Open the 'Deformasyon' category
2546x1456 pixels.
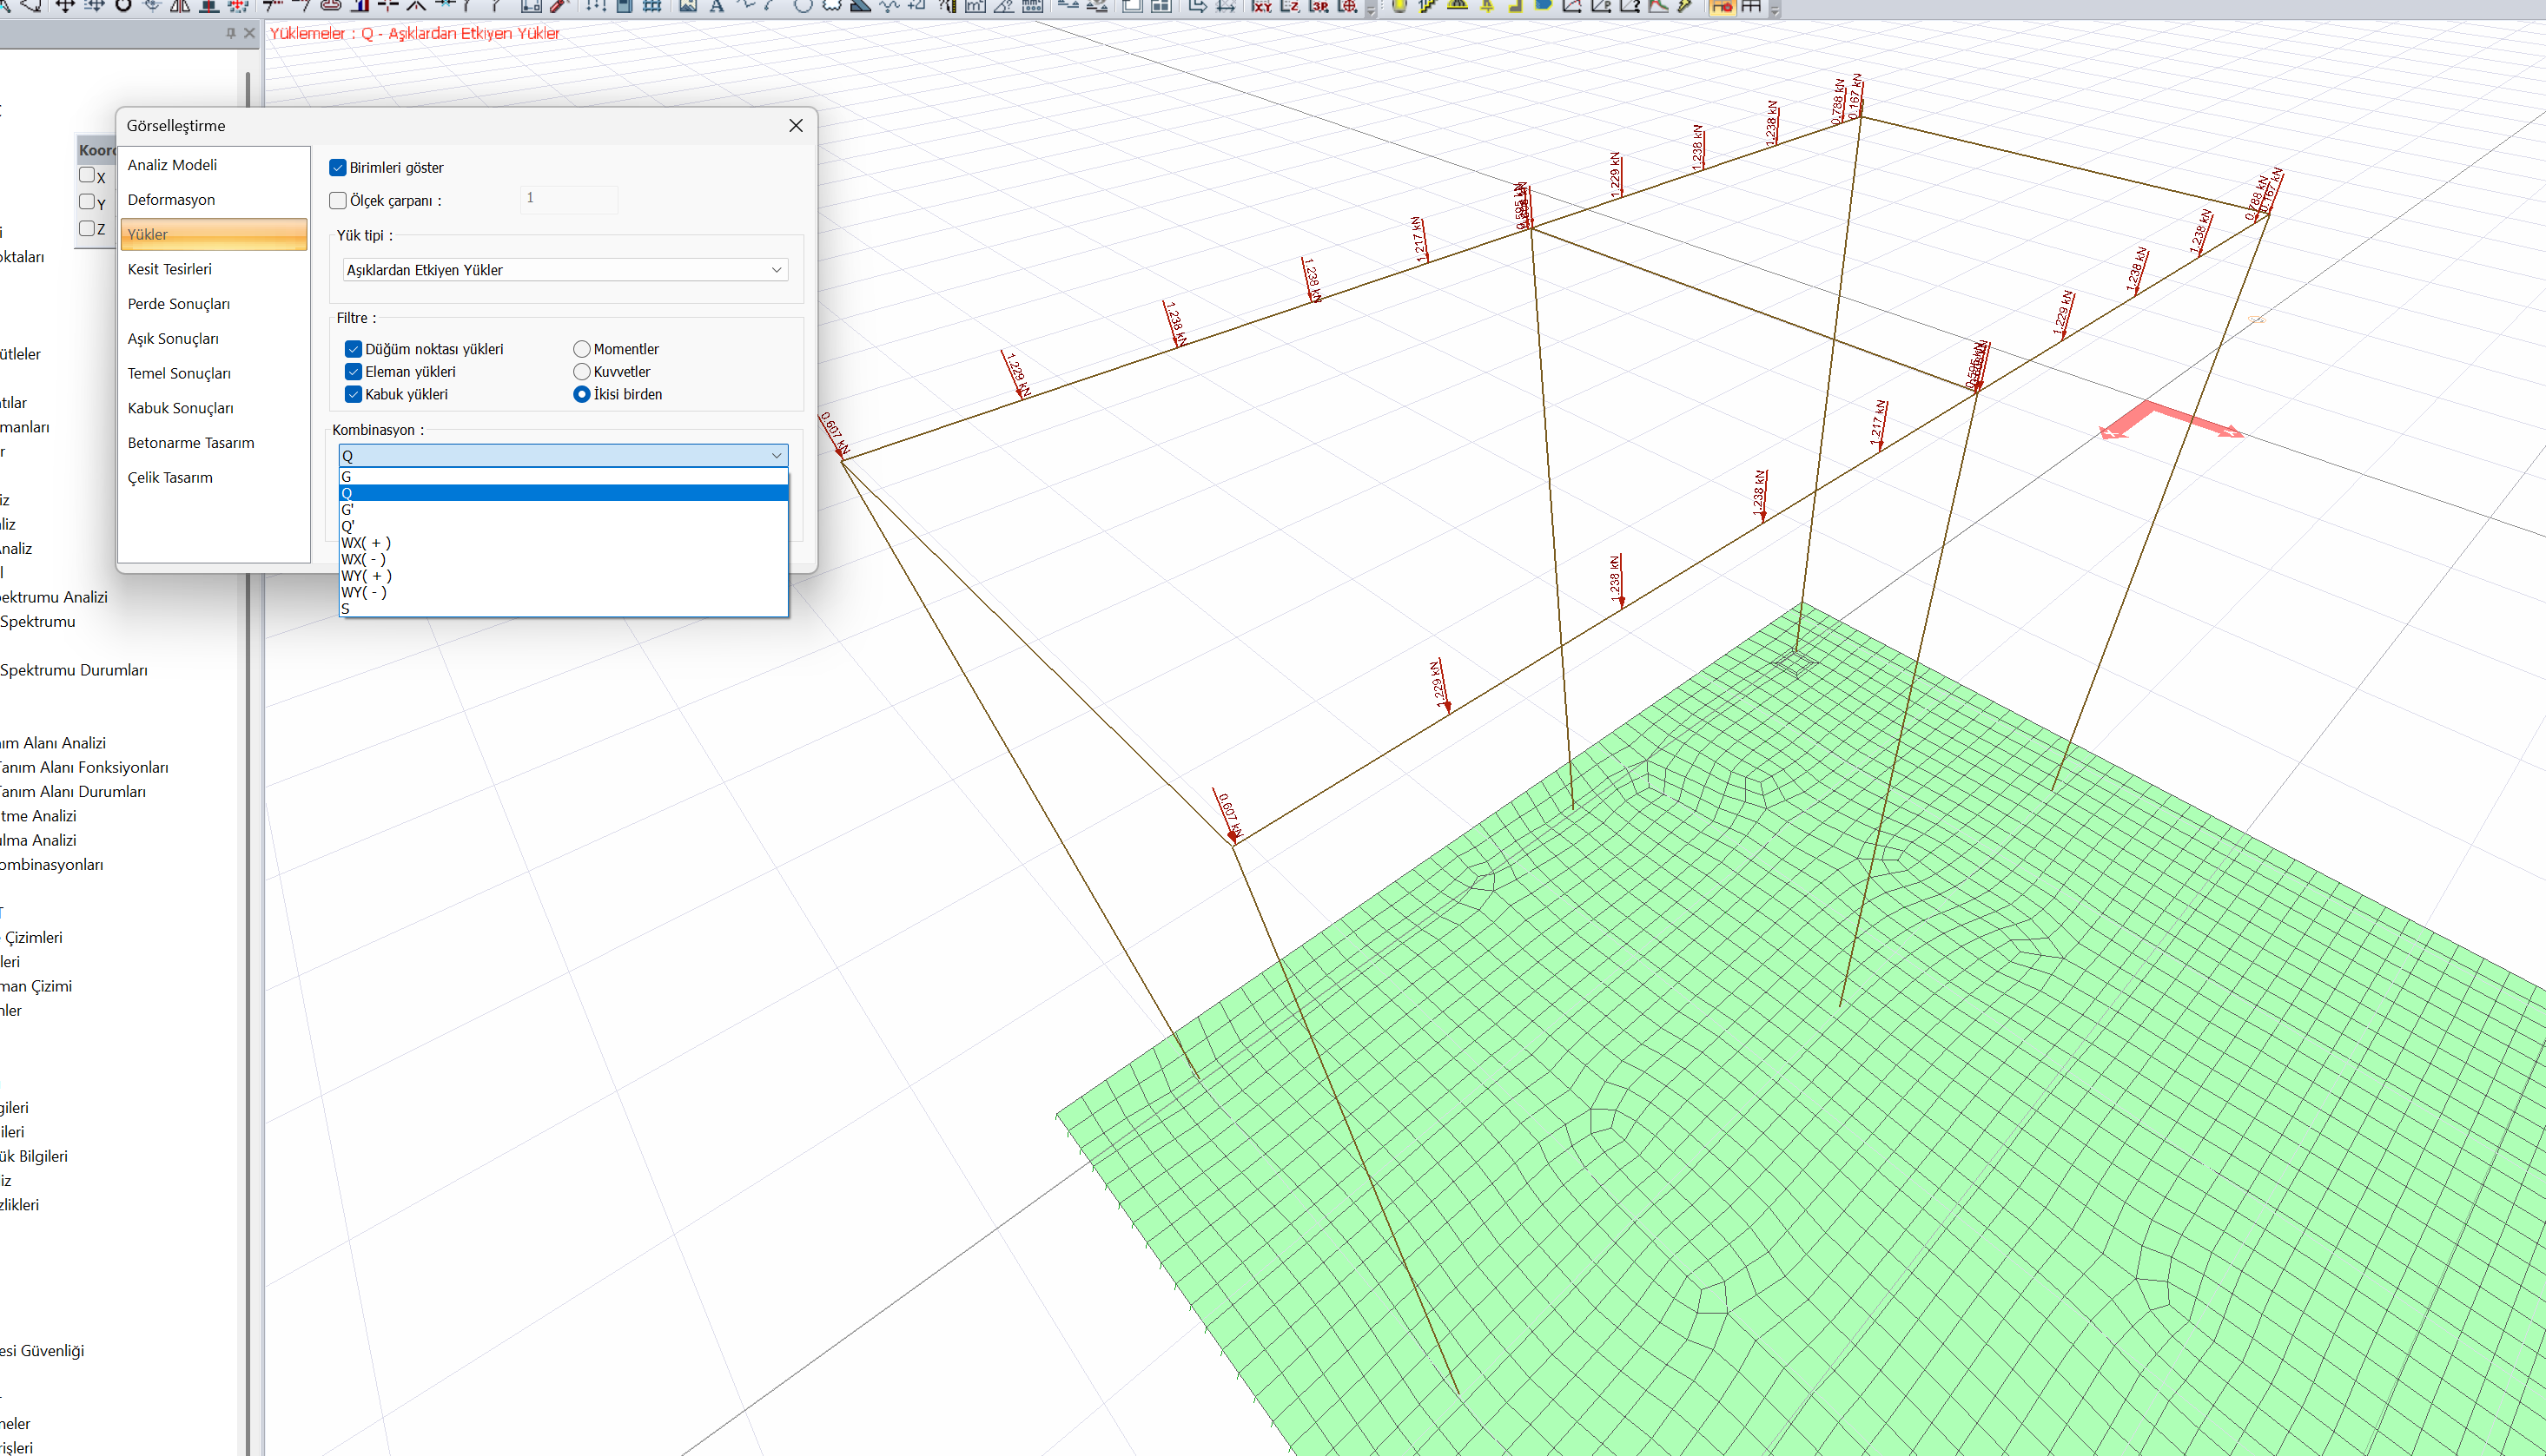point(171,200)
